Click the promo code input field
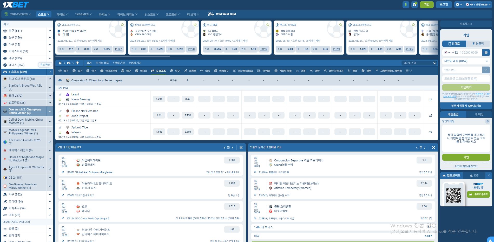Image resolution: width=494 pixels, height=242 pixels. [x=466, y=79]
